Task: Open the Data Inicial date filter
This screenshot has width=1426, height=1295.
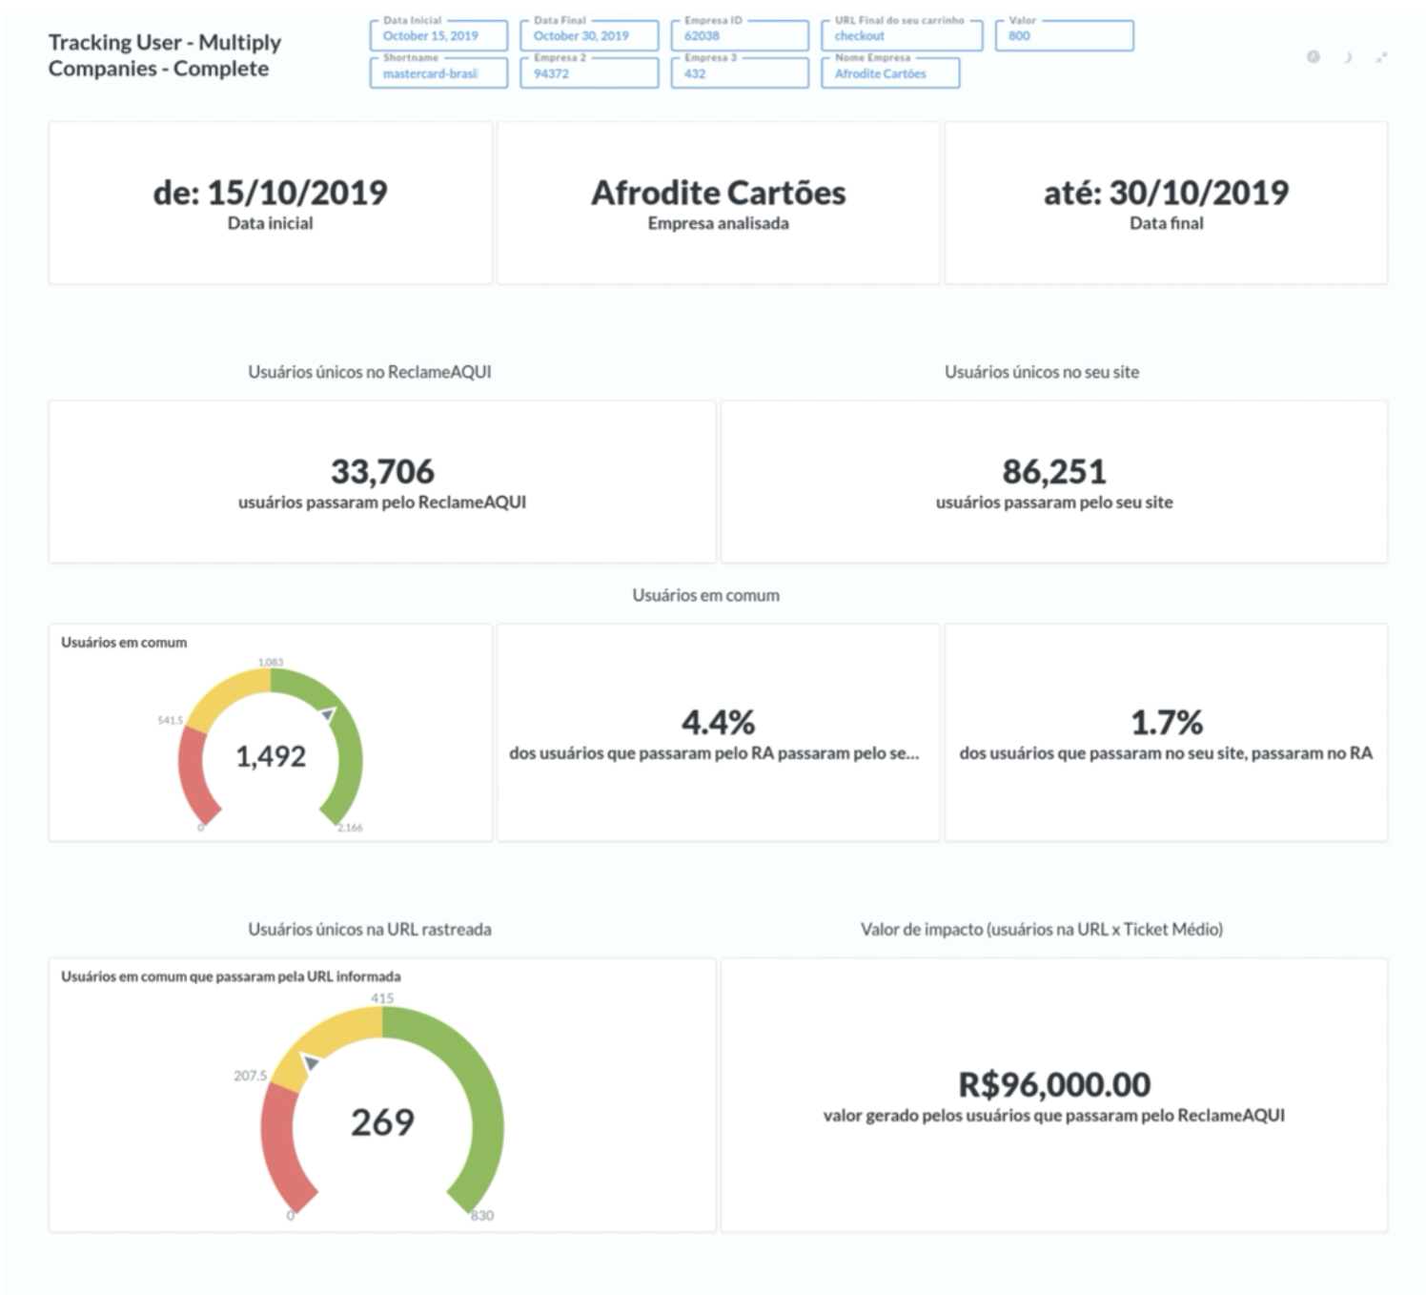Action: tap(438, 35)
